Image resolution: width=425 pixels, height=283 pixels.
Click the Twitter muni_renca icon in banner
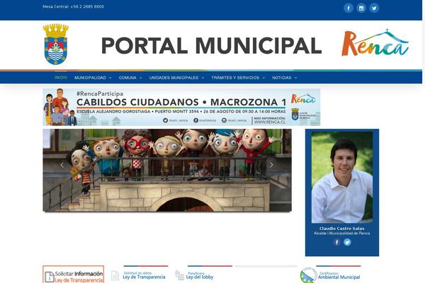coord(165,120)
